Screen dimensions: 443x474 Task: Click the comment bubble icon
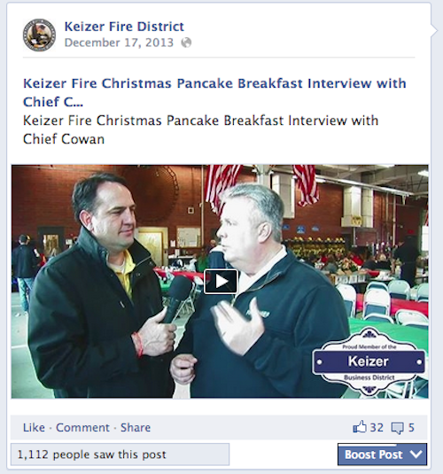pos(397,428)
